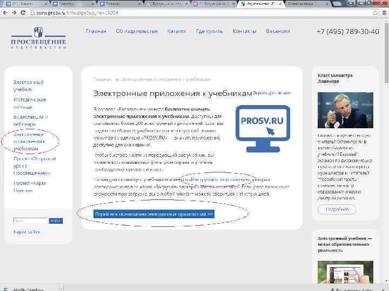The height and width of the screenshot is (291, 389).
Task: Click the Подробнее button under minister article
Action: click(337, 209)
